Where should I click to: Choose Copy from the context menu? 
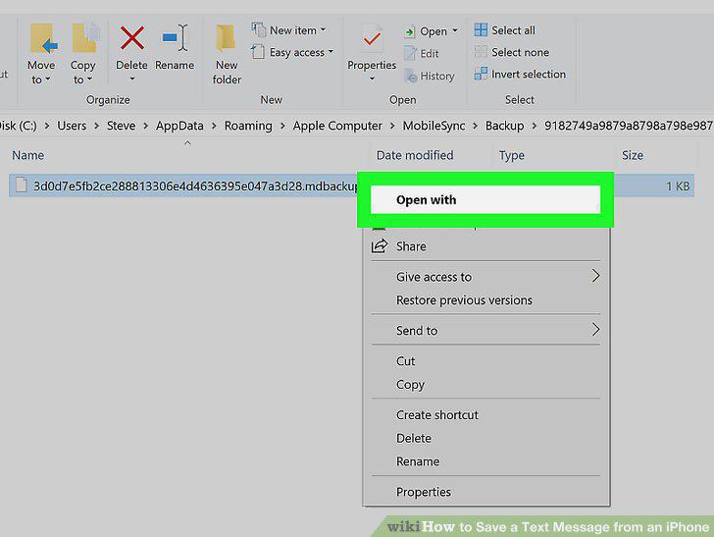pyautogui.click(x=485, y=384)
